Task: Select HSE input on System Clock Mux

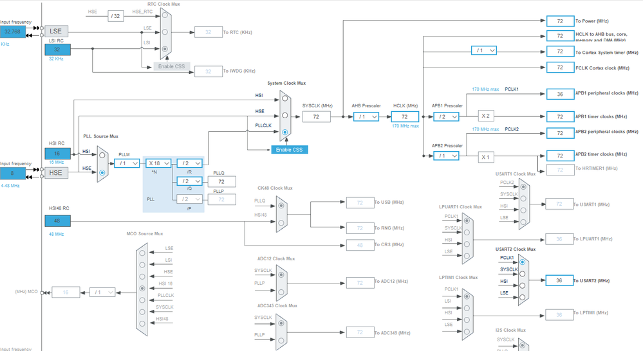Action: pos(284,116)
